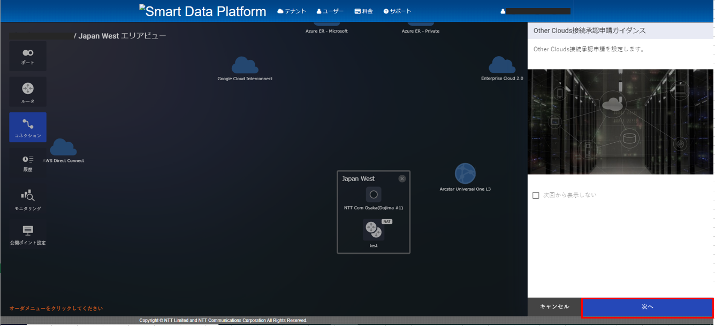The height and width of the screenshot is (326, 715).
Task: Open the 料金 menu
Action: (x=363, y=11)
